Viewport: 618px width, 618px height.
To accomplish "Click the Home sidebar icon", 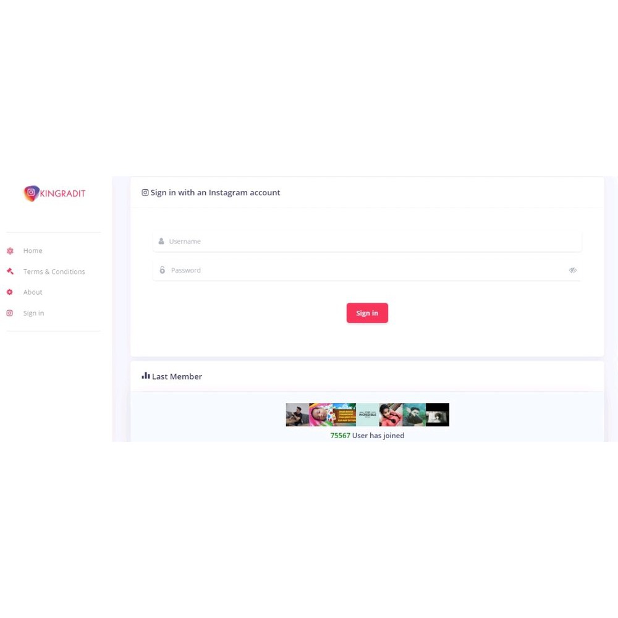I will coord(11,251).
